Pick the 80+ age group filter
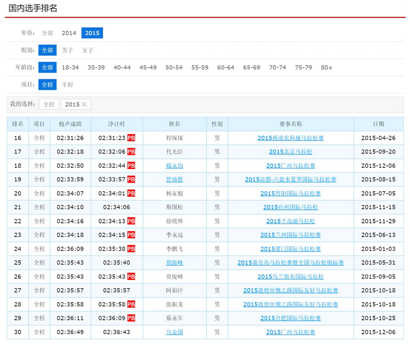The height and width of the screenshot is (344, 410). tap(327, 67)
